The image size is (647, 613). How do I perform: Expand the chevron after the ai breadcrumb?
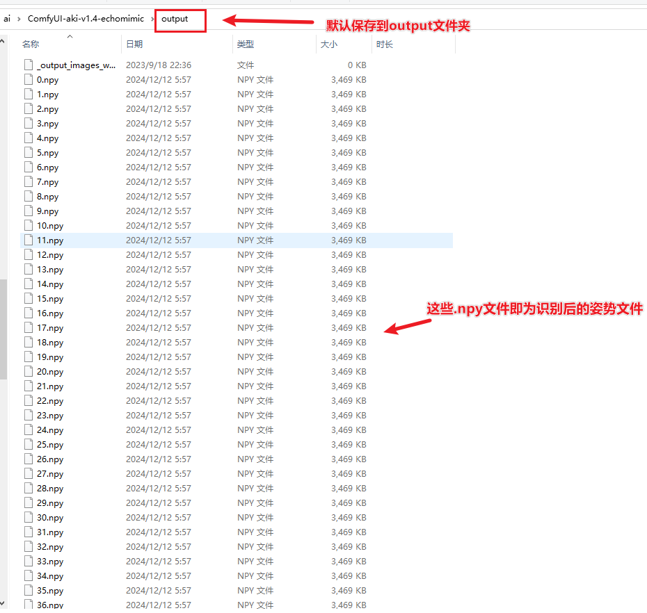click(19, 19)
